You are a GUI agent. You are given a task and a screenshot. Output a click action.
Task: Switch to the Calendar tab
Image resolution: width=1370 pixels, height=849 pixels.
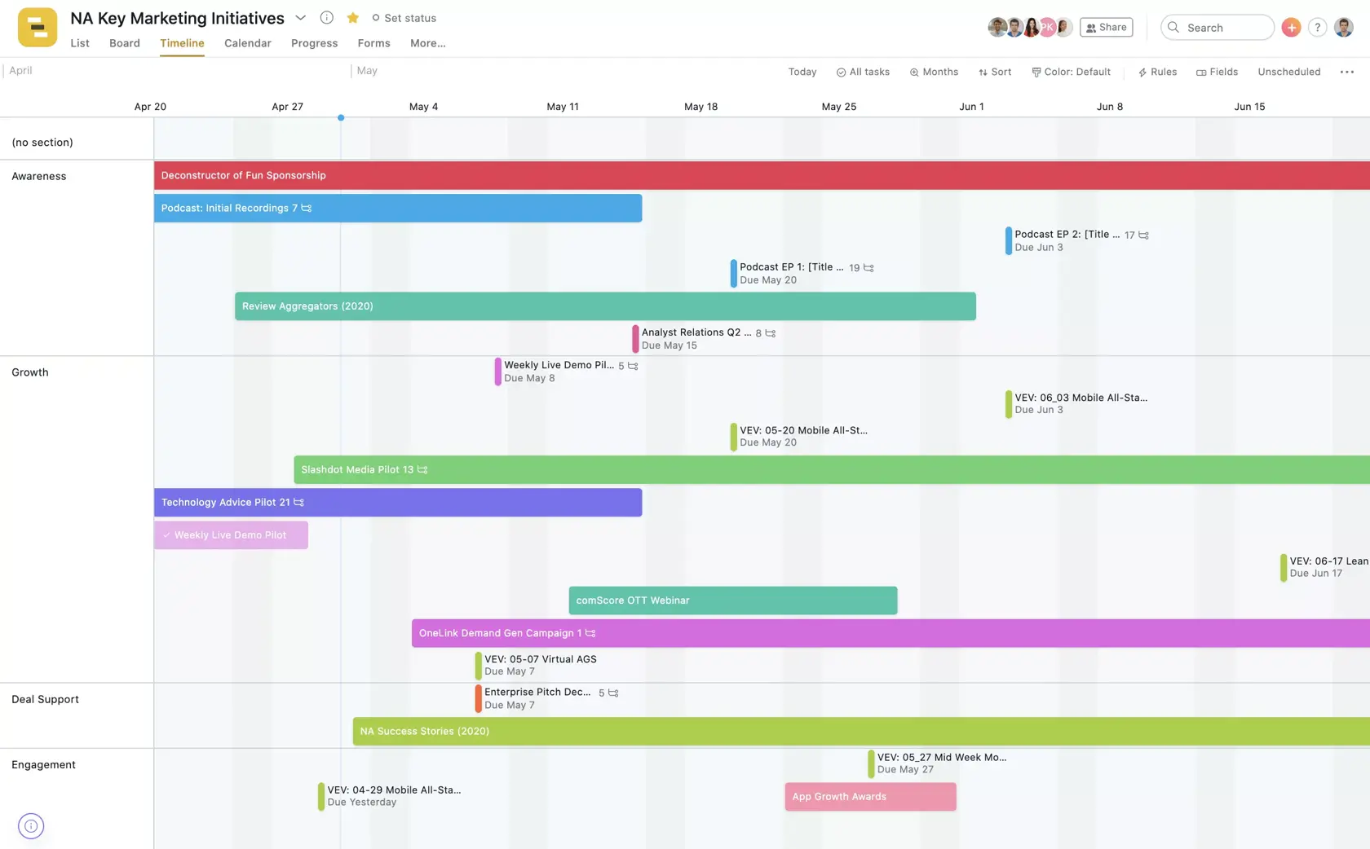247,43
